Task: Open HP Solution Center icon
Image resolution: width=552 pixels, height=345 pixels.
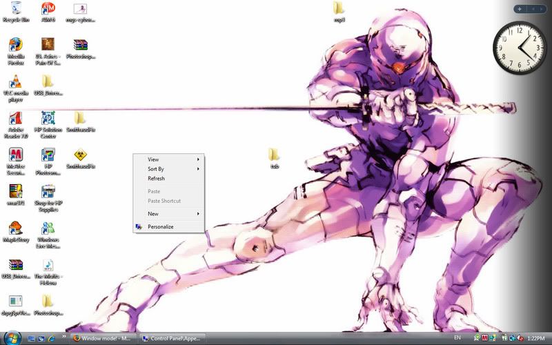Action: tap(48, 119)
